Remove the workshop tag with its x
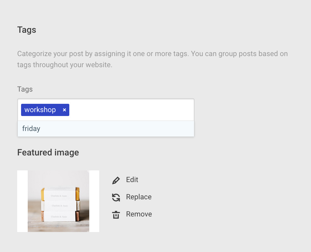Screen dimensions: 311x252 click(x=64, y=110)
